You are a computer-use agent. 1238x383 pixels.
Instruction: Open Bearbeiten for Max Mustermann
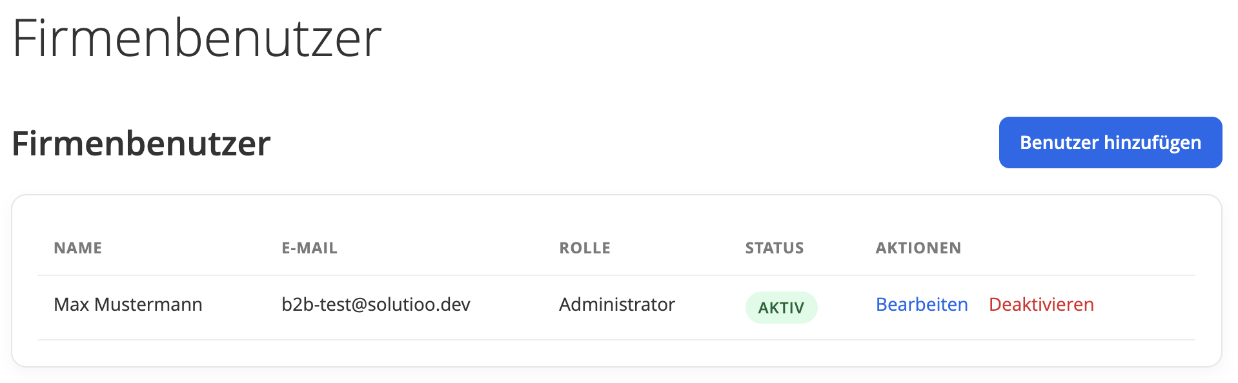click(921, 304)
